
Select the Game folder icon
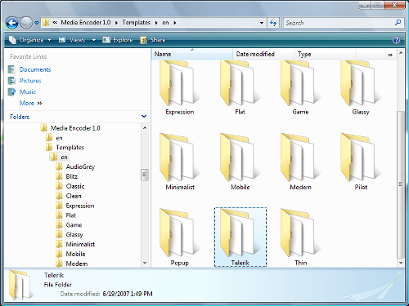300,83
